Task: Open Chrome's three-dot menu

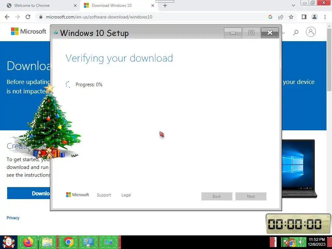Action: [325, 17]
